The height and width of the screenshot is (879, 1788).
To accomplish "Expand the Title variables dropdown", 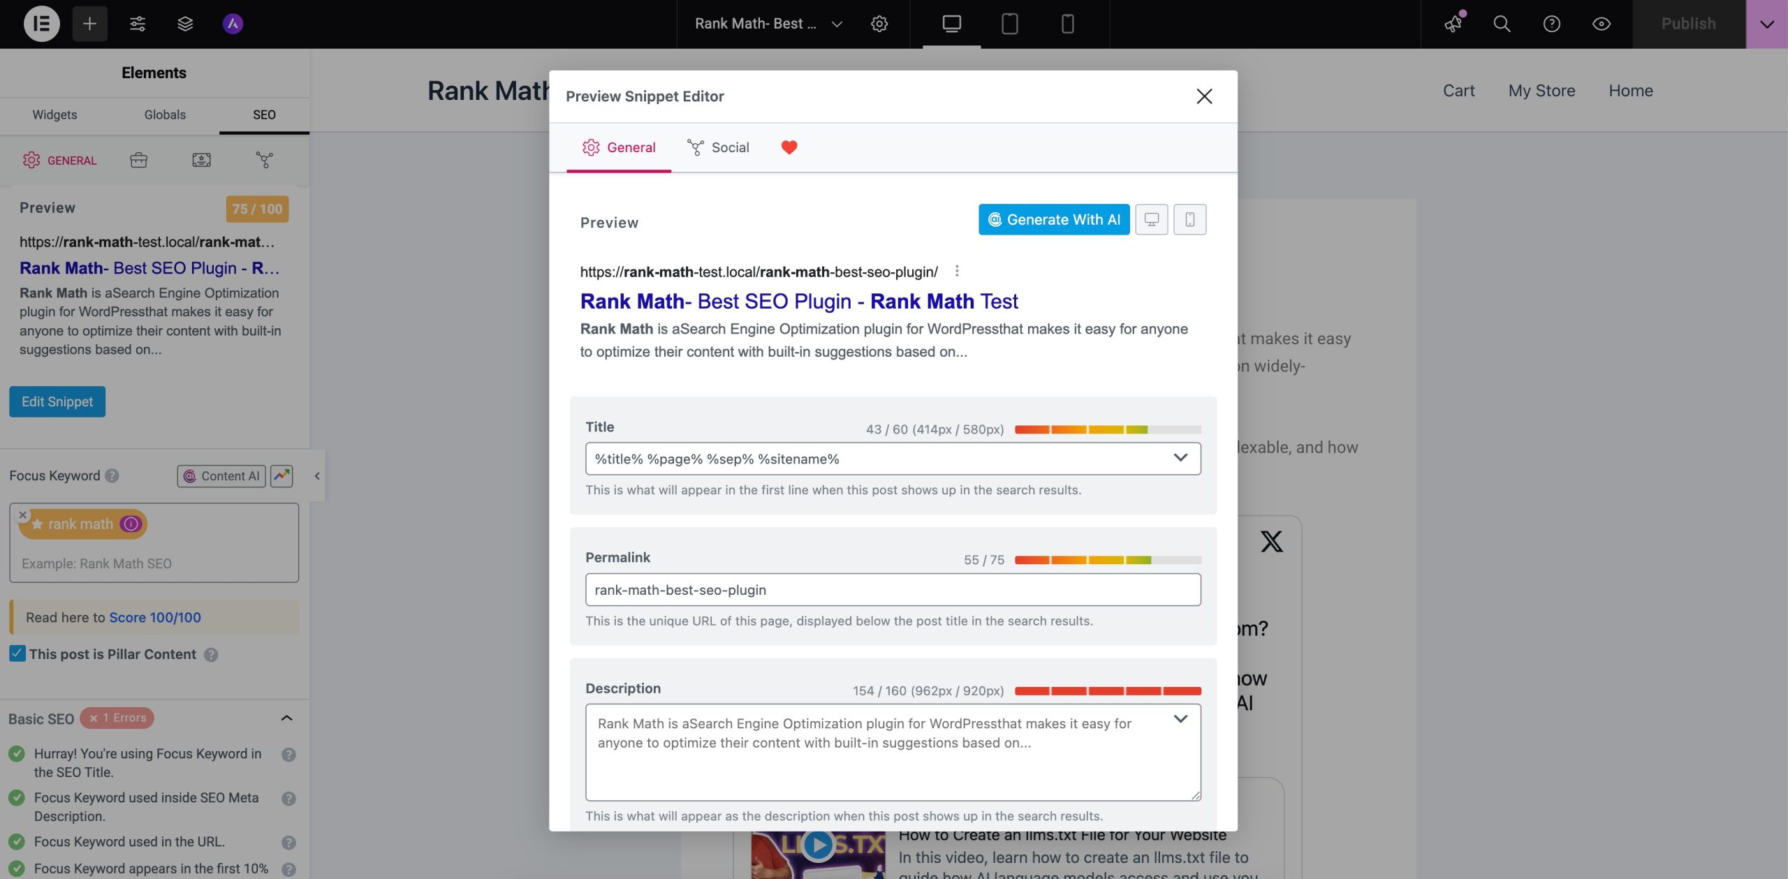I will 1180,459.
